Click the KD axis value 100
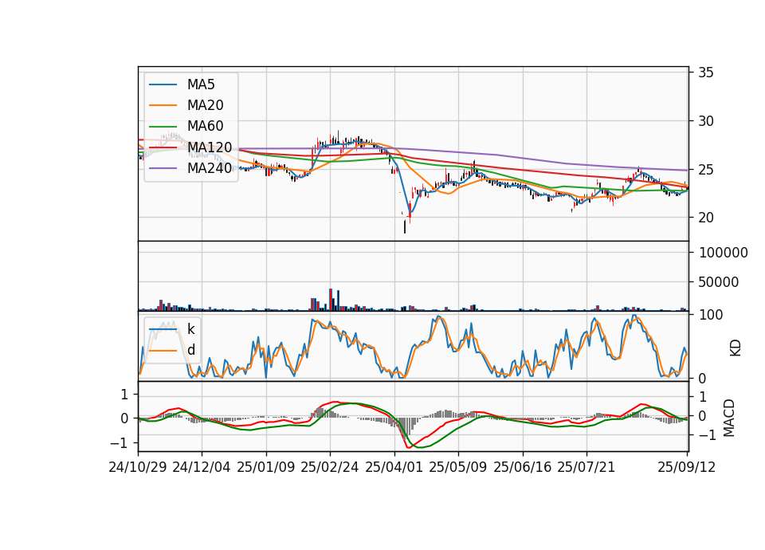 click(712, 315)
